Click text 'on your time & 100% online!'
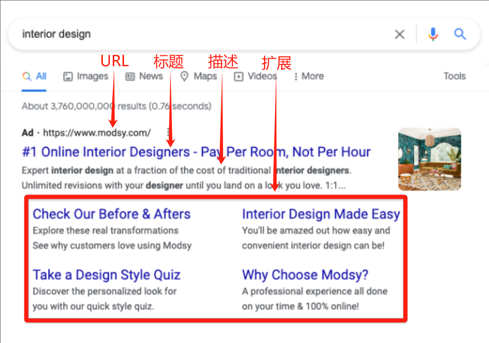This screenshot has width=489, height=343. point(300,306)
